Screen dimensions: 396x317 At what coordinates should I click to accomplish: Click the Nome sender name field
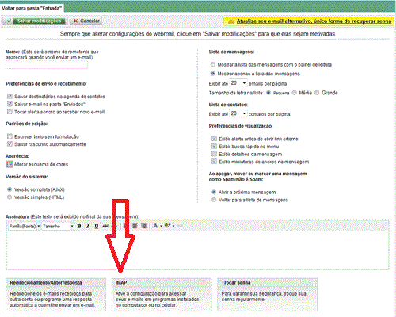coord(47,65)
